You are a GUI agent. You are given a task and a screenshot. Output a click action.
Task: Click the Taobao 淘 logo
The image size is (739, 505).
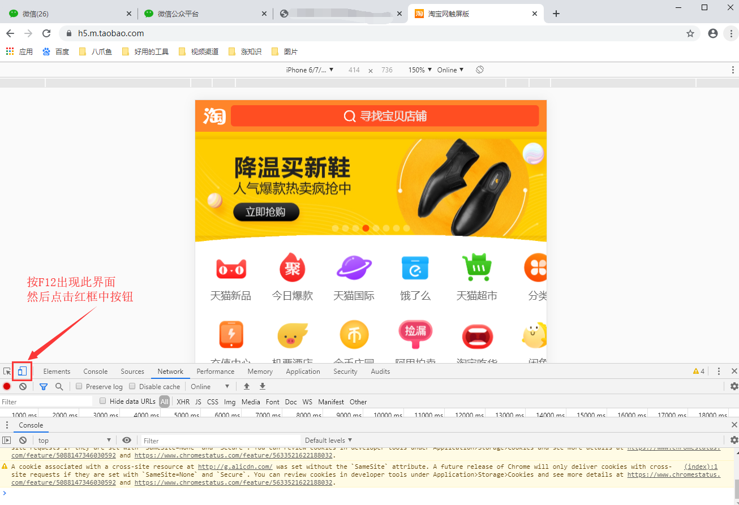pyautogui.click(x=214, y=116)
